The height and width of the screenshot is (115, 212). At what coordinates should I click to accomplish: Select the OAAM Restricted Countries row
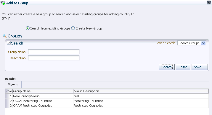point(107,106)
